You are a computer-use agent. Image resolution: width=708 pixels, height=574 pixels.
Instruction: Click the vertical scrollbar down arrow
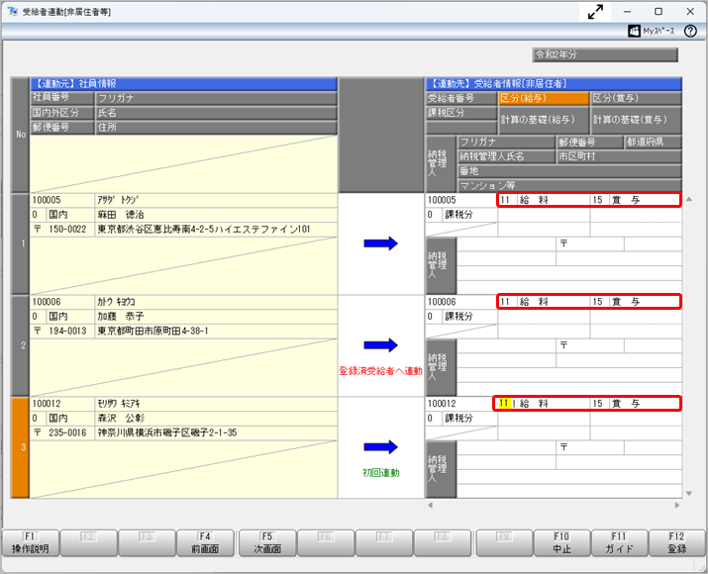689,493
